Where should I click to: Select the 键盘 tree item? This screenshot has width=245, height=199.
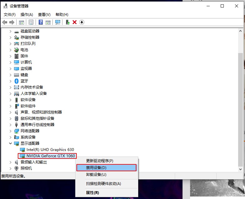[x=24, y=75]
